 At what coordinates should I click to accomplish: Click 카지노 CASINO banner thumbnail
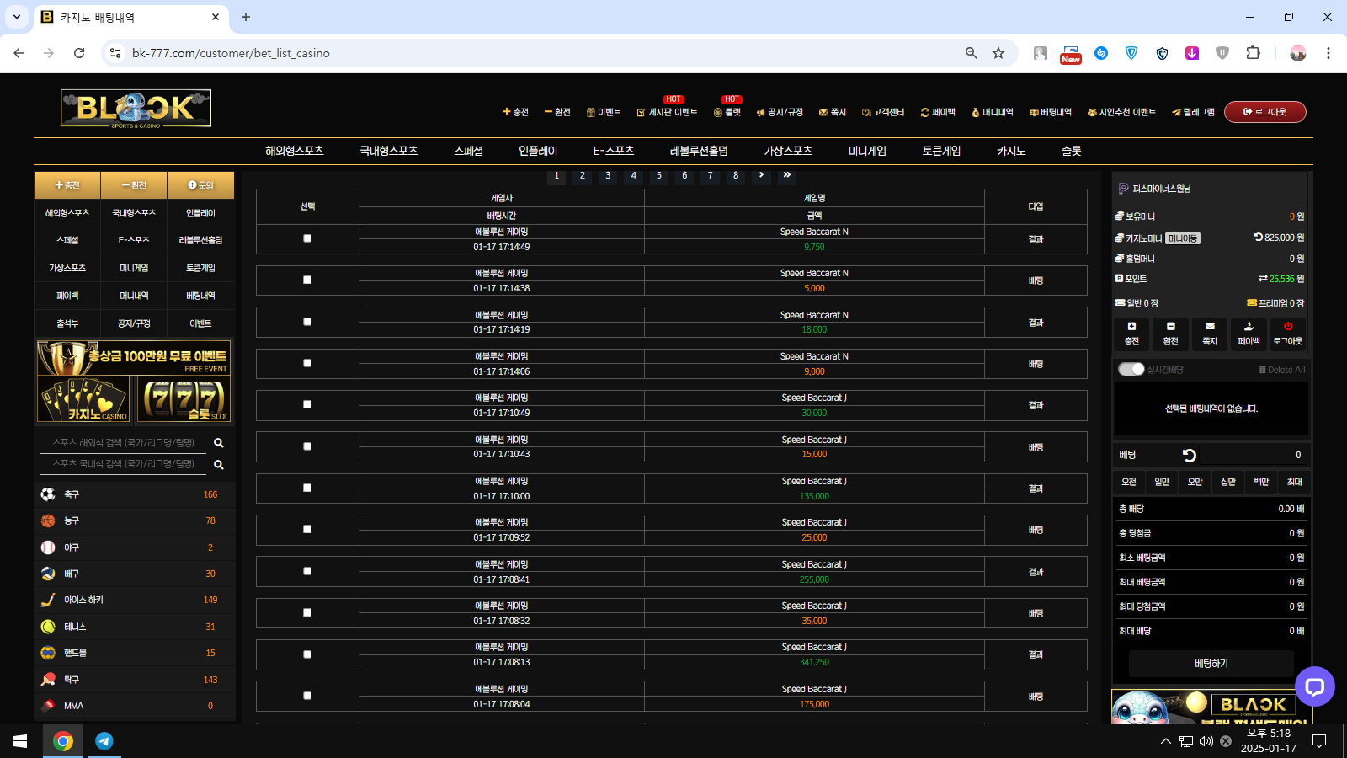tap(83, 398)
